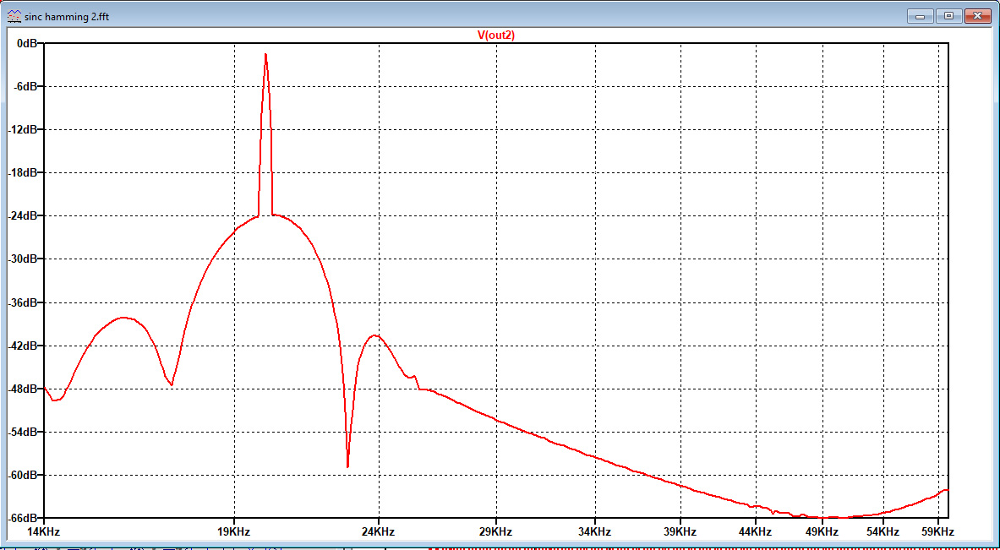1000x550 pixels.
Task: Click the 59KHz frequency axis label
Action: pyautogui.click(x=938, y=531)
